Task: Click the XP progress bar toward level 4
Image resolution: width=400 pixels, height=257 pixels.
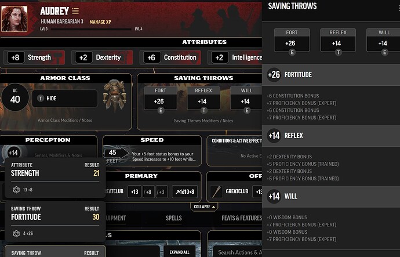Action: click(x=91, y=29)
